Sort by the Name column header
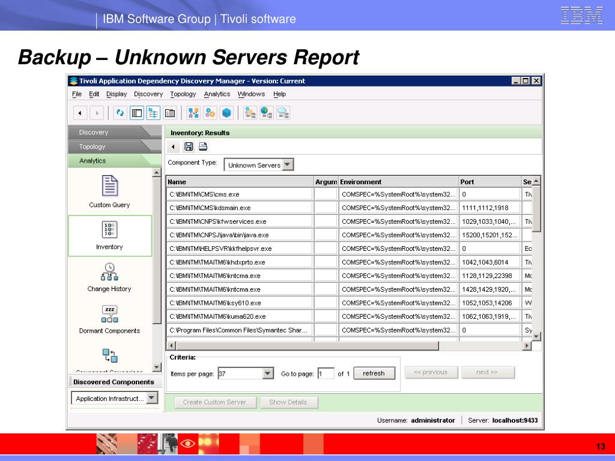The height and width of the screenshot is (461, 615). [240, 182]
